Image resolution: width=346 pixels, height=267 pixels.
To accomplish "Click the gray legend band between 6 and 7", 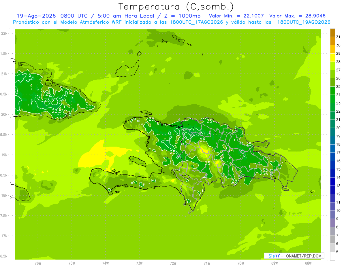I will [x=332, y=239].
